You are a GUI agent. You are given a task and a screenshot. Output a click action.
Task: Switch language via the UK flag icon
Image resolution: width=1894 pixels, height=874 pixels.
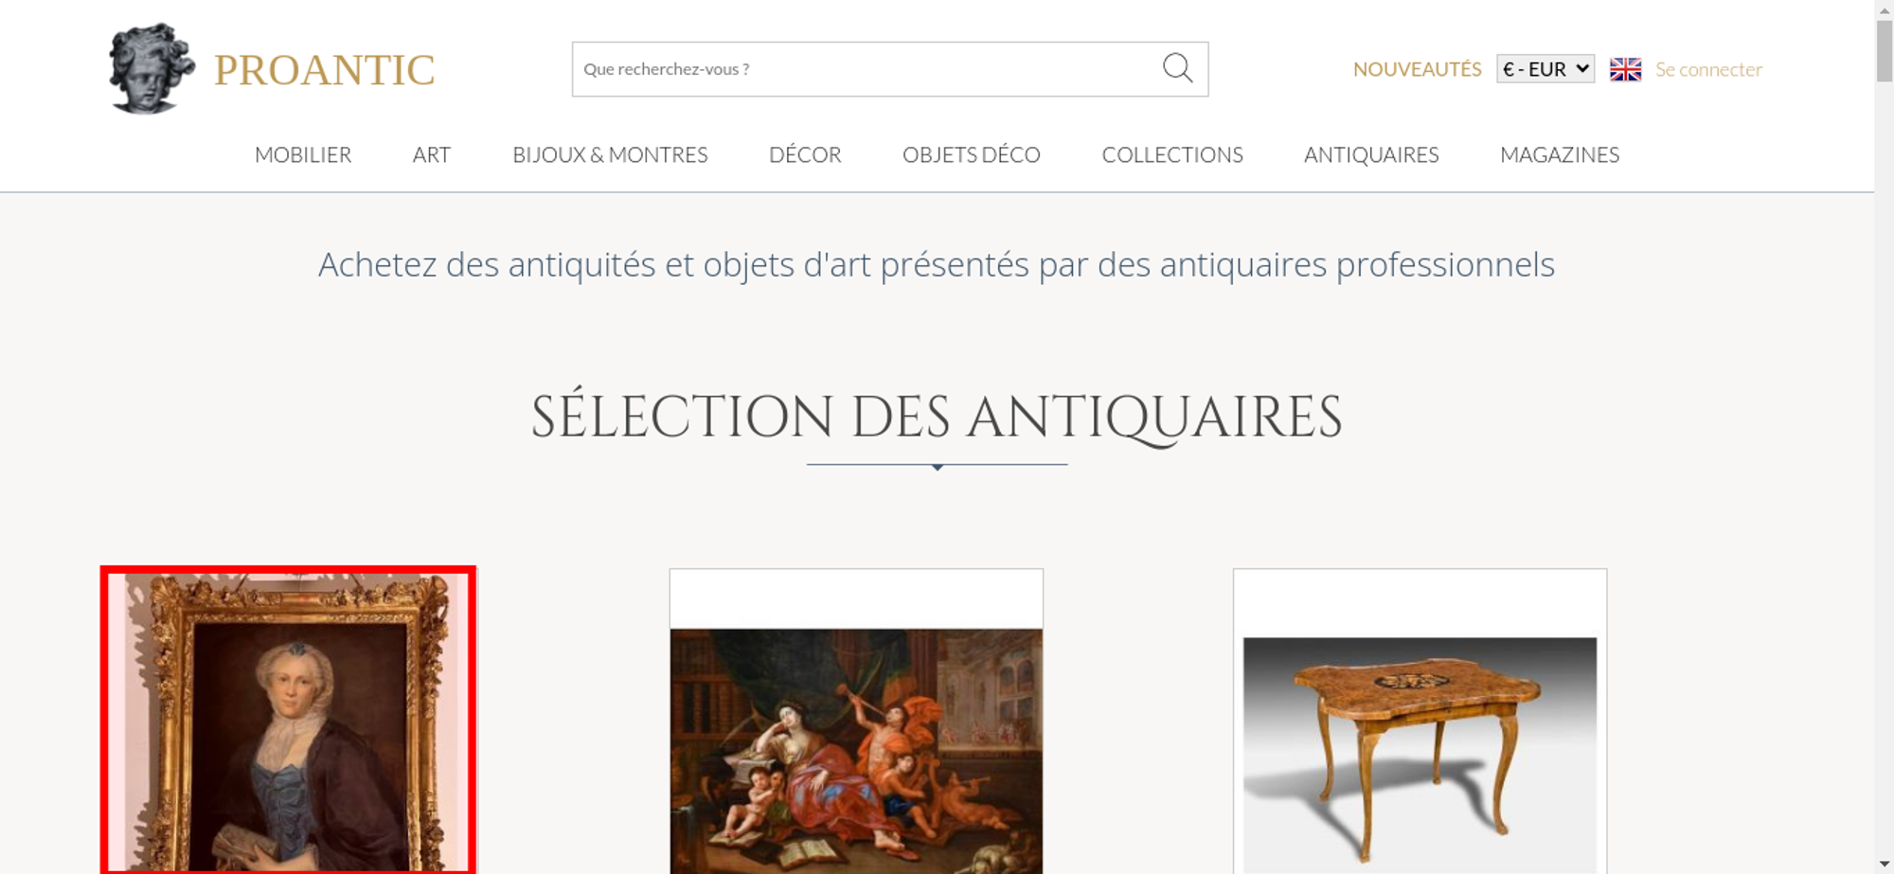coord(1625,69)
